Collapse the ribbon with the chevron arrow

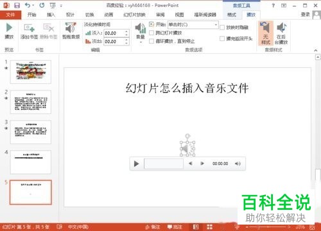click(x=315, y=51)
